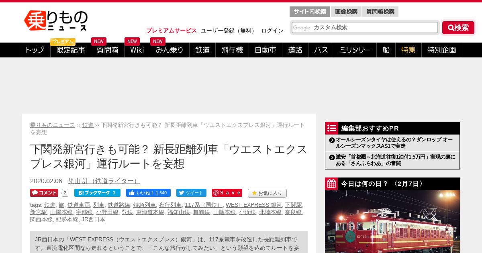Click the 夜行列車 tag link
This screenshot has width=482, height=253.
pos(170,205)
